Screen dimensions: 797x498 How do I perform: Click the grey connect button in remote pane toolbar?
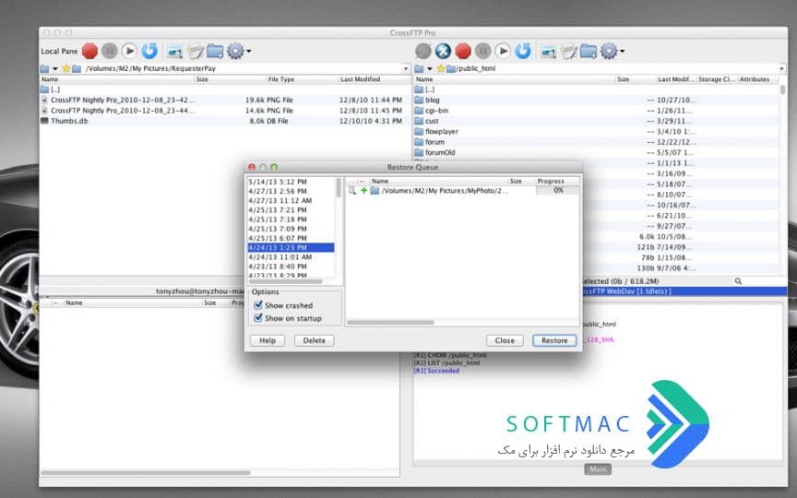422,51
